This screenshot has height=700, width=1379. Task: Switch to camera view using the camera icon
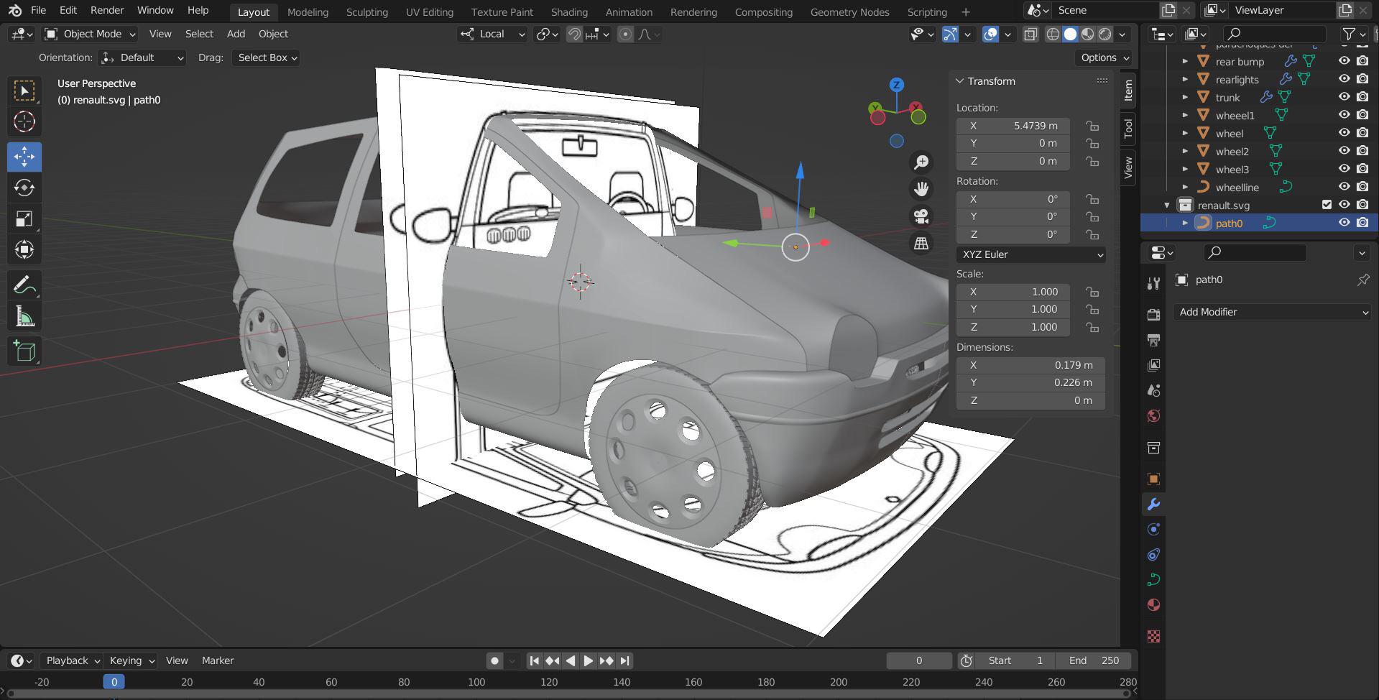pos(921,216)
